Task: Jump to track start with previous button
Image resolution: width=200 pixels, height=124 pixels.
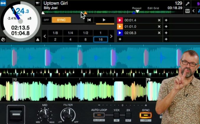Action: tap(89, 20)
